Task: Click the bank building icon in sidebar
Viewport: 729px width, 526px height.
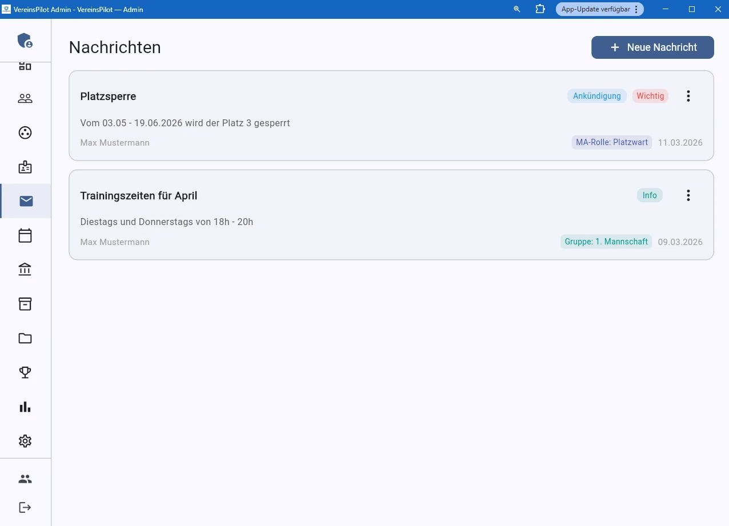Action: [x=25, y=270]
